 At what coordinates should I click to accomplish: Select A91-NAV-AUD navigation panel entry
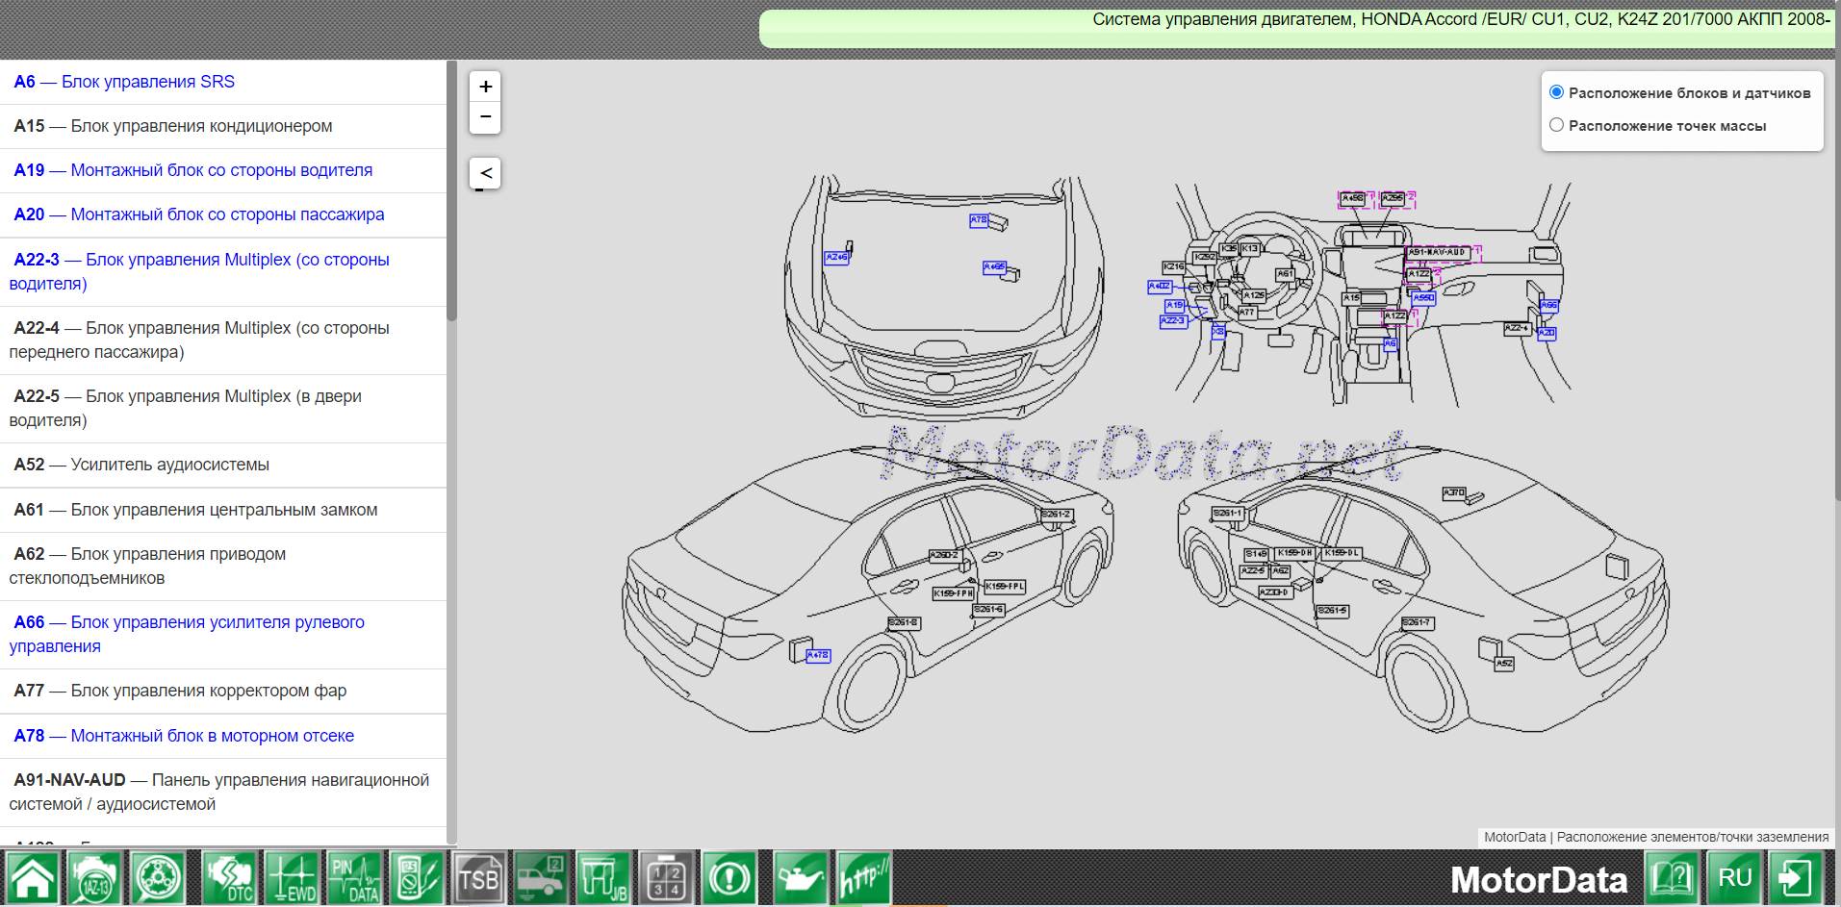click(x=223, y=792)
